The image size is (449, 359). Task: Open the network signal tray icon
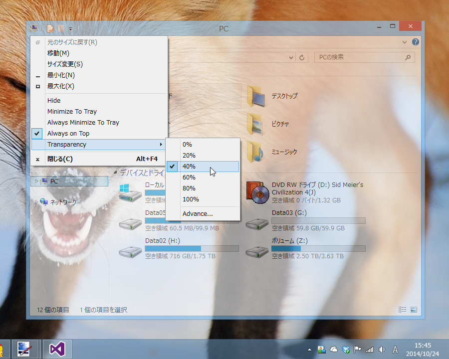(370, 350)
